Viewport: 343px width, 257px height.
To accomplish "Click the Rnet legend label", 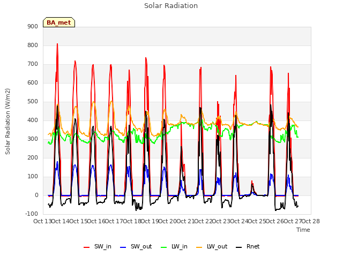I will (253, 246).
